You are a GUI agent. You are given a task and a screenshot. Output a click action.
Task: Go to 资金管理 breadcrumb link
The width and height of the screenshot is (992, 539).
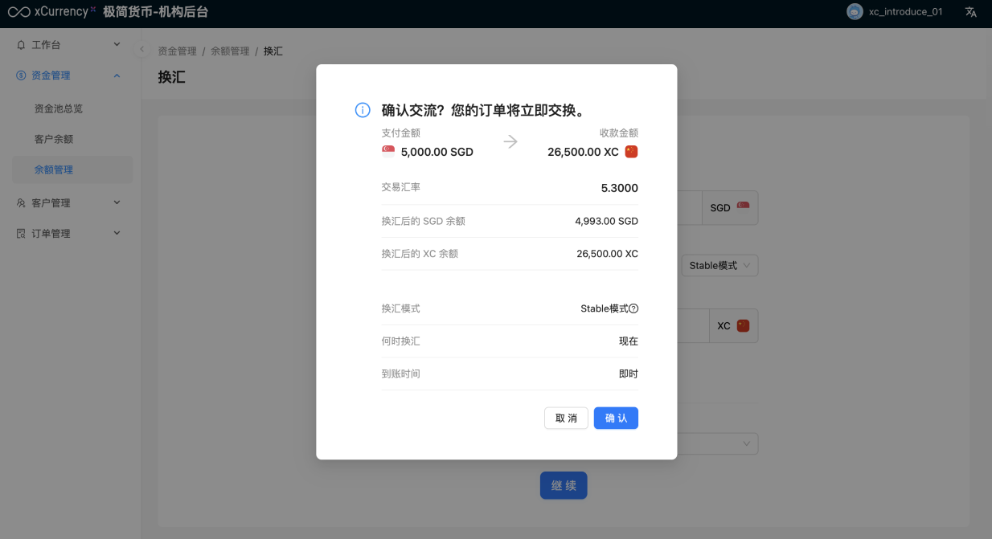(x=177, y=51)
